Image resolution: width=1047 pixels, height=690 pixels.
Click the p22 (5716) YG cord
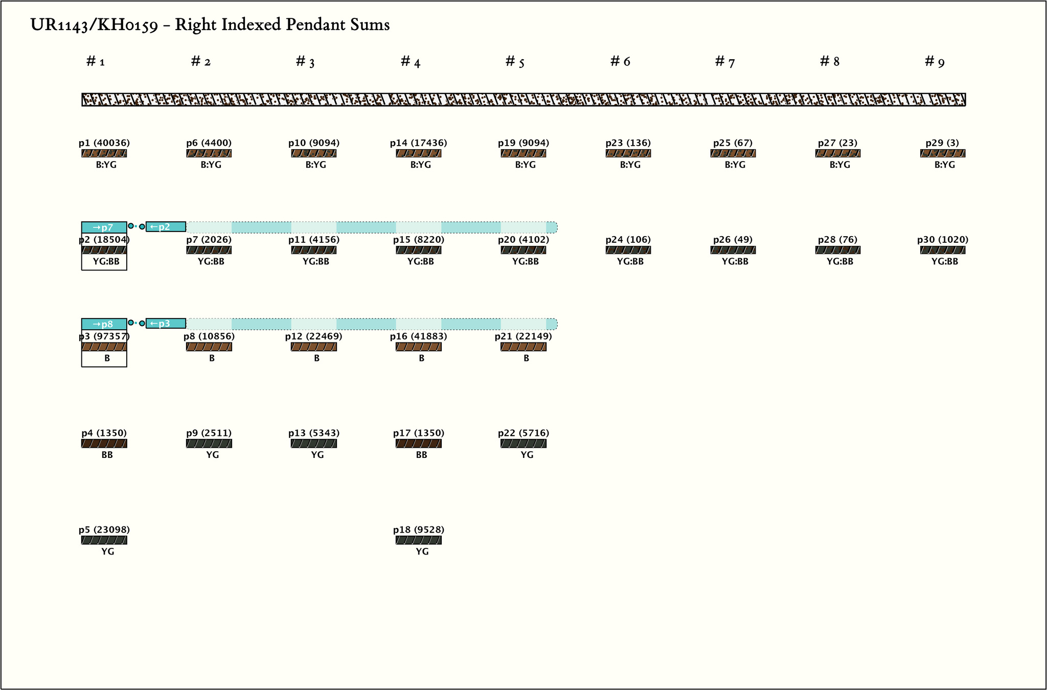pos(523,444)
